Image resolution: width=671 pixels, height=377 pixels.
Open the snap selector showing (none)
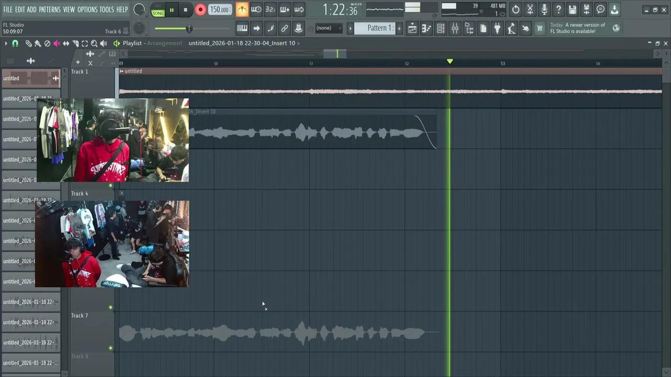329,28
